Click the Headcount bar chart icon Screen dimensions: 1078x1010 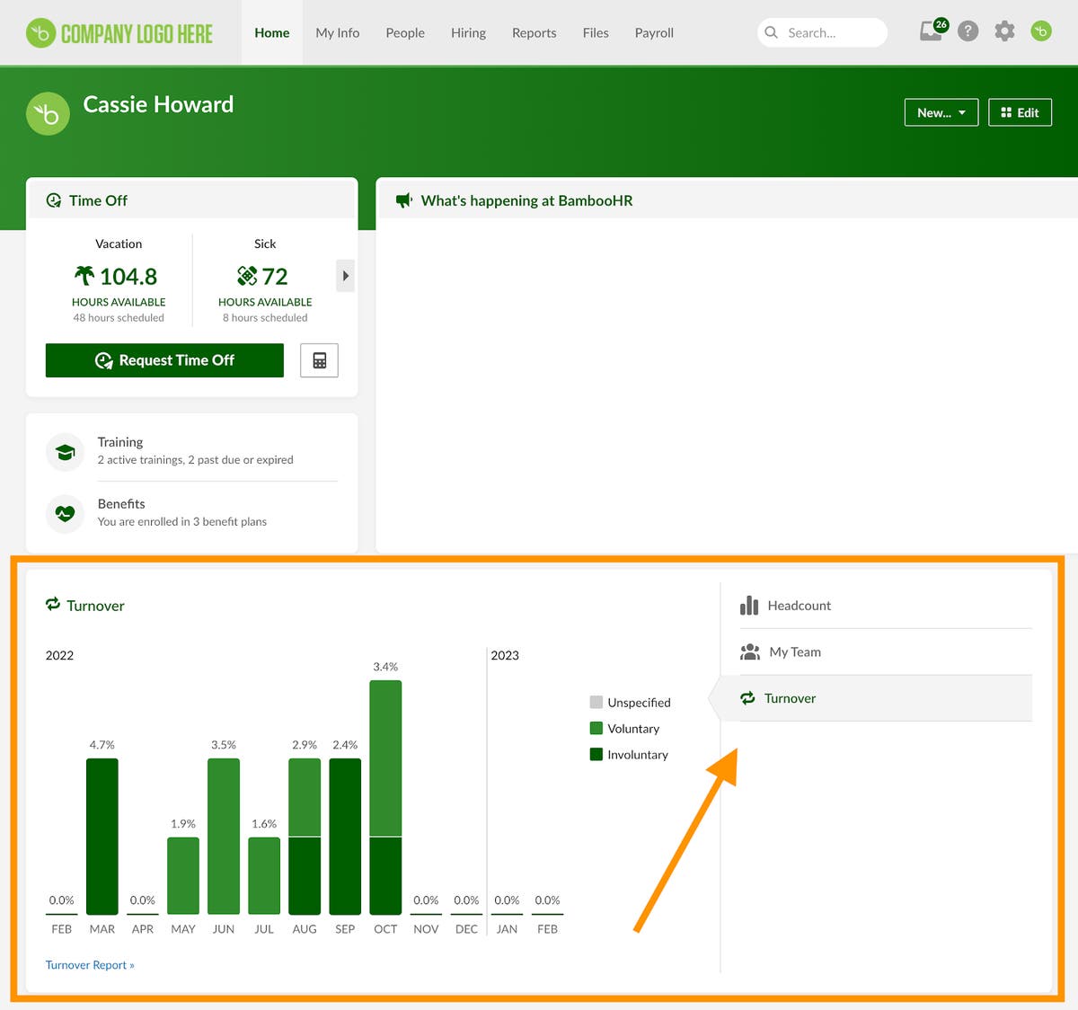pos(749,606)
